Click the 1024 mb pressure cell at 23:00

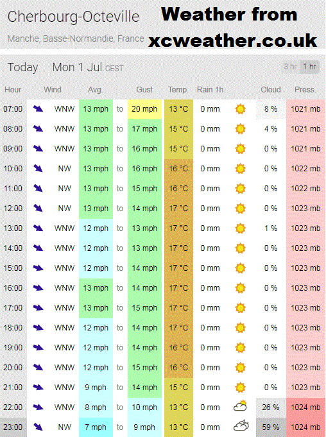(305, 427)
